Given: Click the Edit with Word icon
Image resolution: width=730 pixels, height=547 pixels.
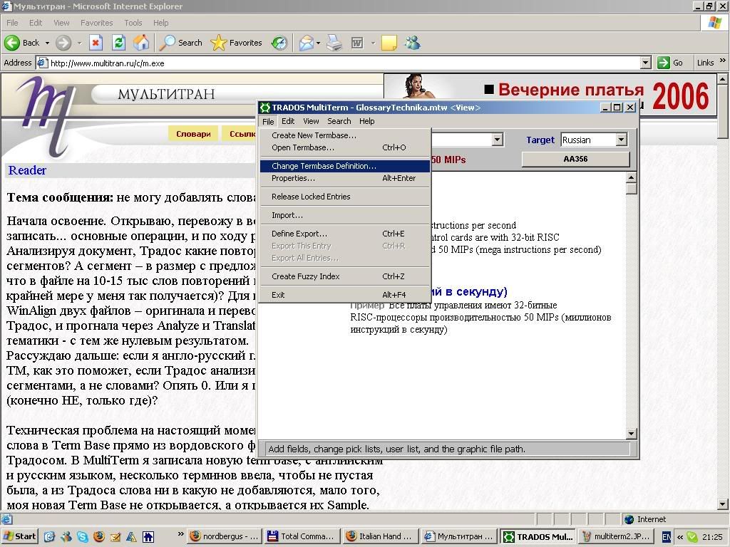Looking at the screenshot, I should [x=357, y=43].
